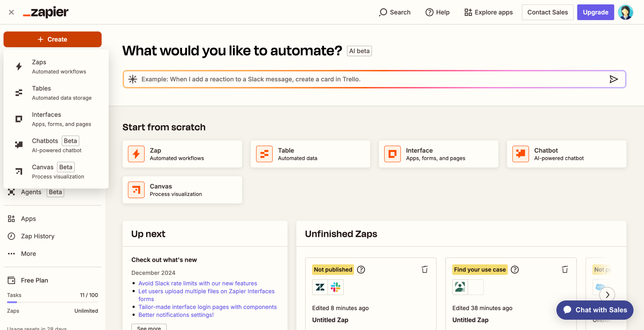
Task: Open the Help menu
Action: 437,12
